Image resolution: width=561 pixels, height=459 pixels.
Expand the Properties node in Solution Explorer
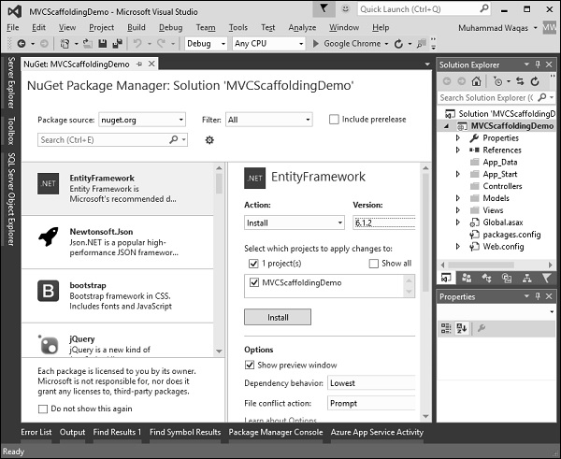click(x=458, y=137)
